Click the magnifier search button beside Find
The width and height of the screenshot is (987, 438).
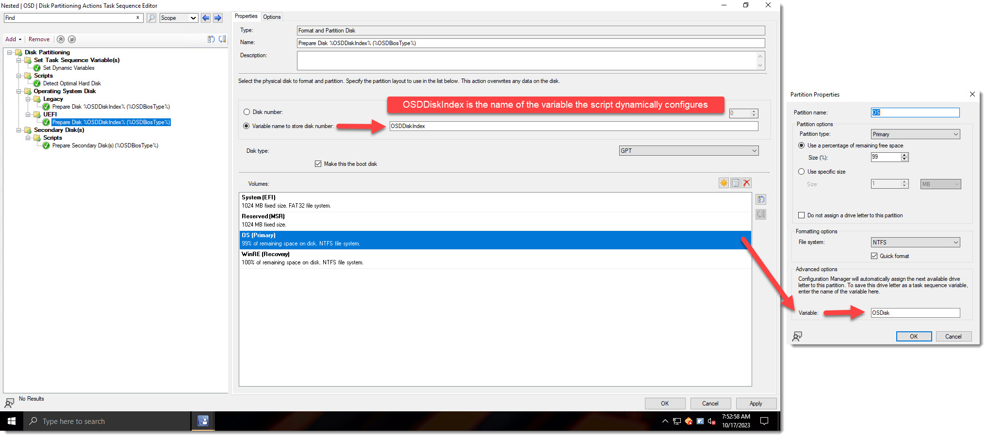click(x=151, y=18)
